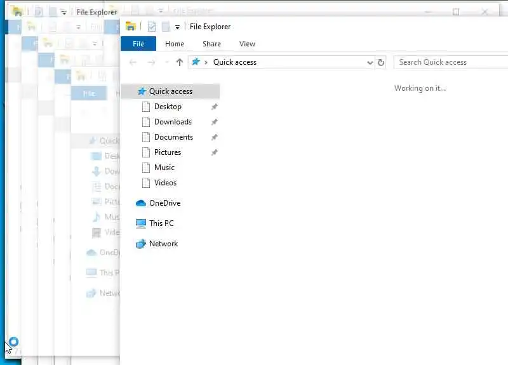This screenshot has width=508, height=365.
Task: Go up one level with the up arrow
Action: (x=180, y=62)
